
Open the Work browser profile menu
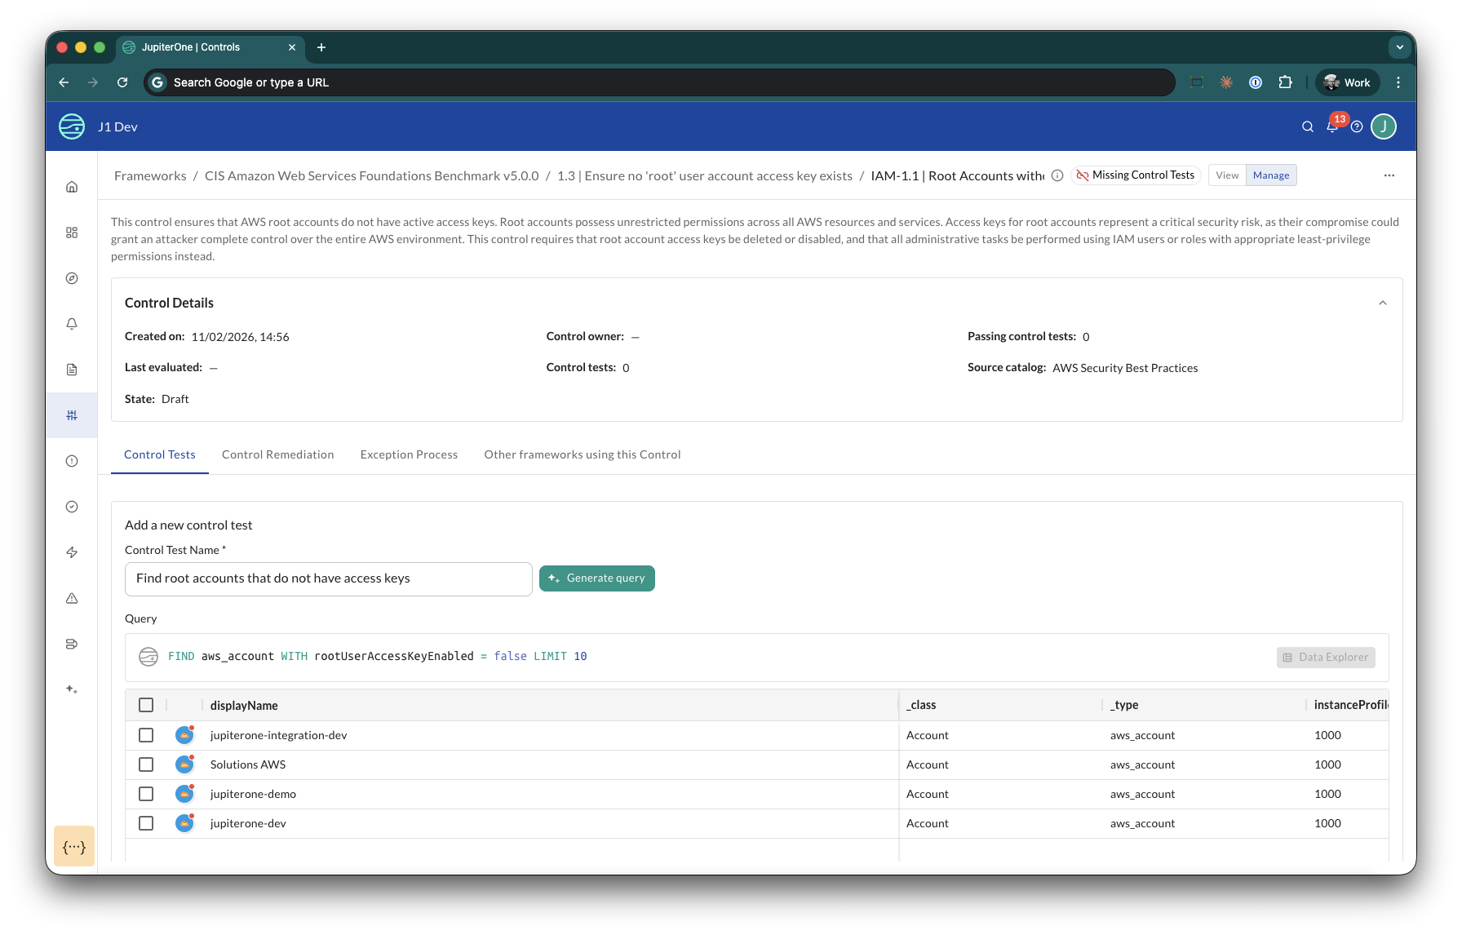pos(1346,82)
